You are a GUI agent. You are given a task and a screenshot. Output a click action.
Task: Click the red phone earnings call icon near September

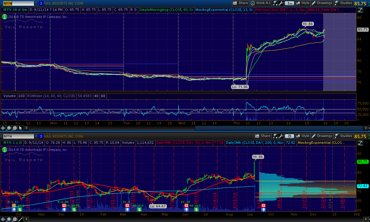coord(263,205)
